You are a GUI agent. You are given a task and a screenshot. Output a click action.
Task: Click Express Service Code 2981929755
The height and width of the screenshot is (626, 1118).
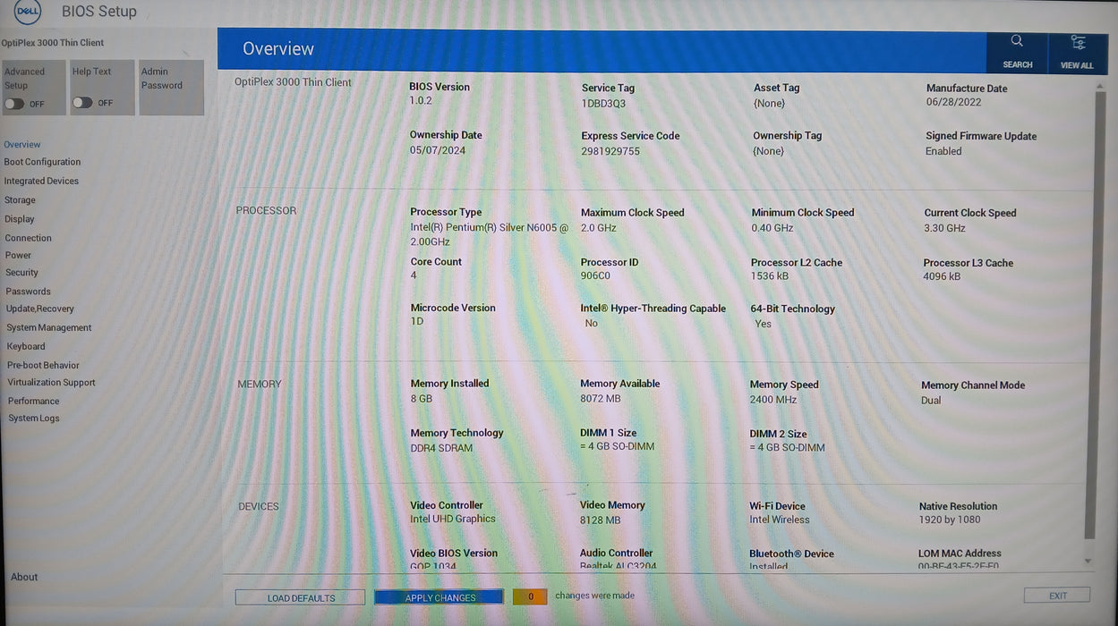(610, 151)
